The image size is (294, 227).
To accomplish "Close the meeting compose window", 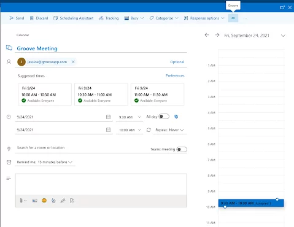I will pyautogui.click(x=290, y=7).
